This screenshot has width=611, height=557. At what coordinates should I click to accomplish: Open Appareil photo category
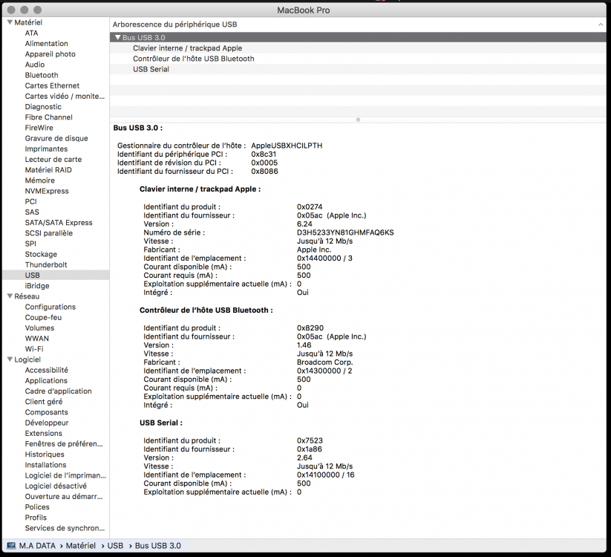tap(50, 54)
